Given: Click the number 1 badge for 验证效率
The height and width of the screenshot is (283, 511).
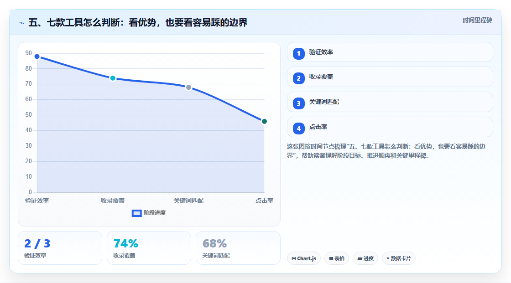Looking at the screenshot, I should tap(298, 54).
